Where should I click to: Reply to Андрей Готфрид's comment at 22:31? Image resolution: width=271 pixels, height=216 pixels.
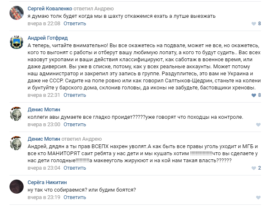75,95
